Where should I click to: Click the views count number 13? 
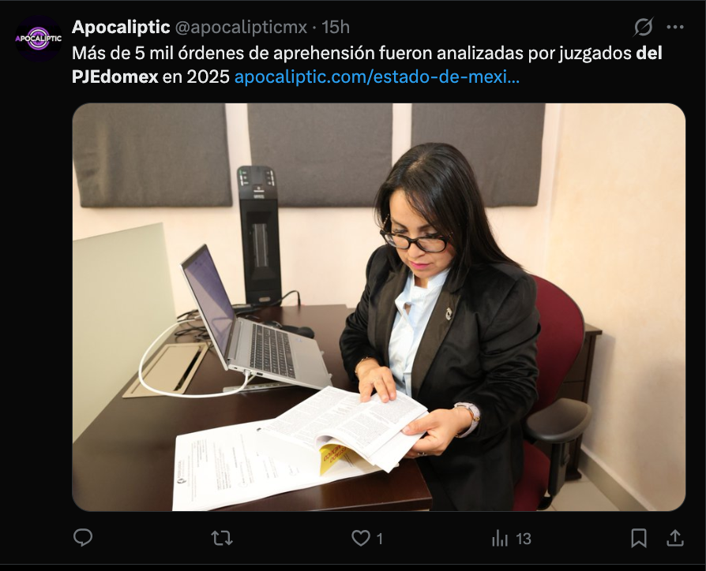pyautogui.click(x=524, y=538)
